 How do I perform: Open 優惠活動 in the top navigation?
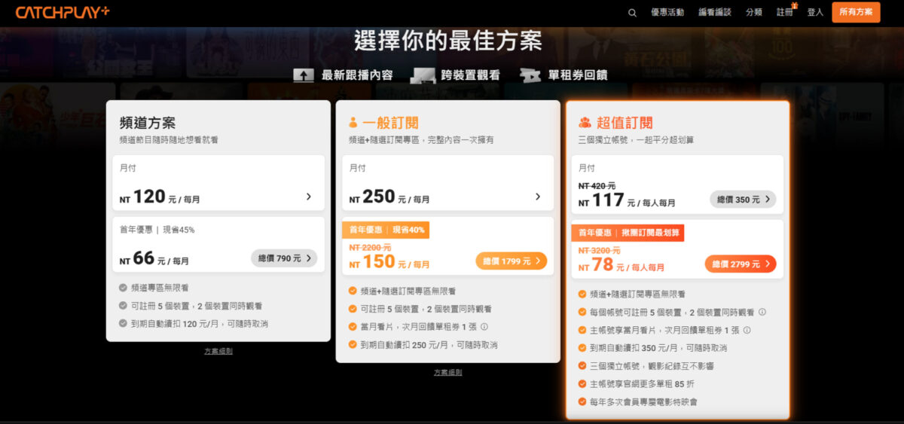(x=667, y=12)
